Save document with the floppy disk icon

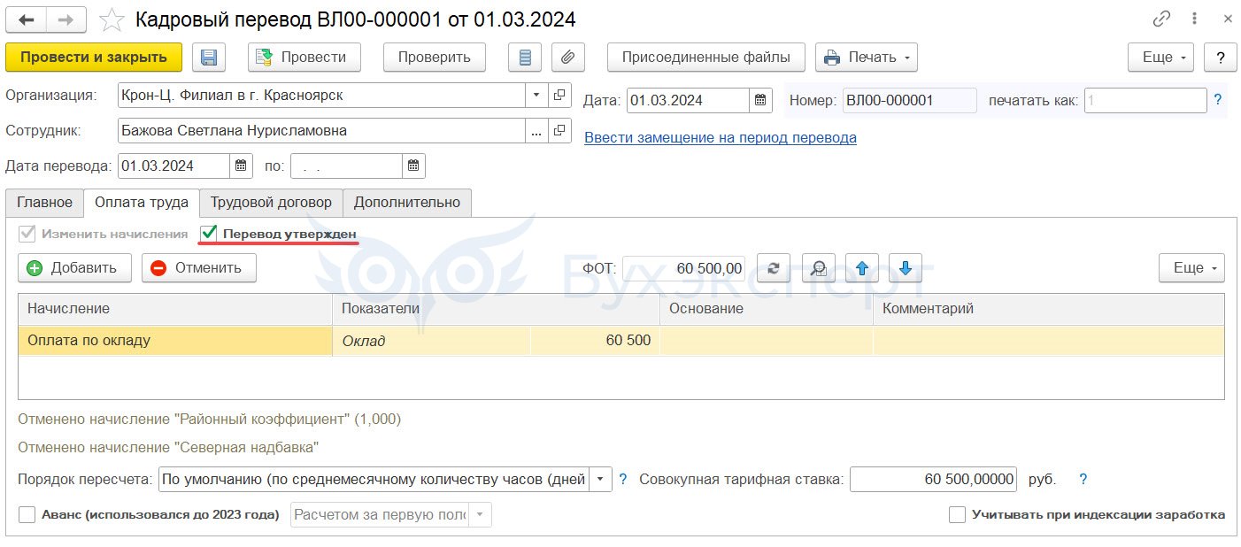coord(209,58)
